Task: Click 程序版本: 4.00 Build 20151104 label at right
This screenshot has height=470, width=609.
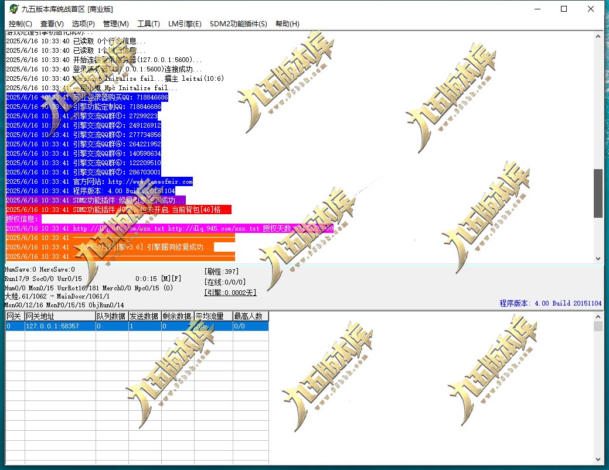Action: point(550,303)
